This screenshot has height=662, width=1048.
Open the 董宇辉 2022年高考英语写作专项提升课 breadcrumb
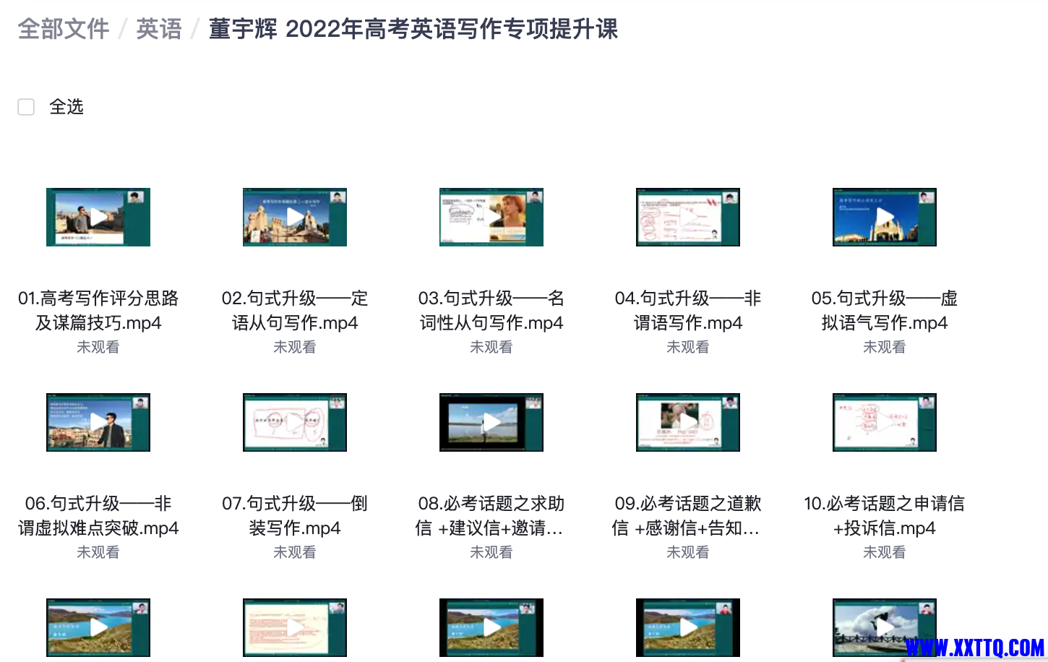click(413, 29)
